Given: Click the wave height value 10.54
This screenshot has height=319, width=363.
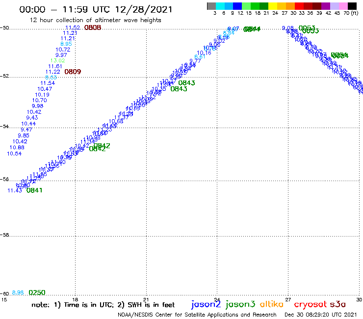Looking at the screenshot, I should (x=14, y=154).
